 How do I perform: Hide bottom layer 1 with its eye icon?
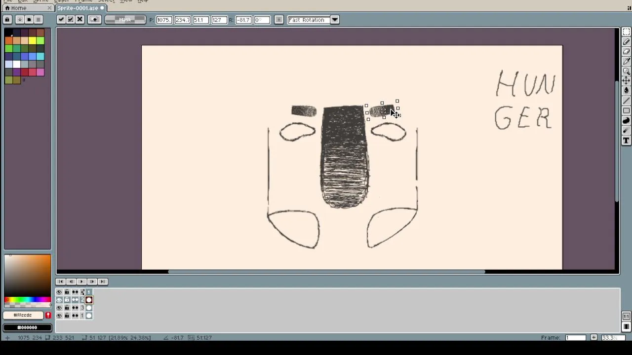(59, 316)
